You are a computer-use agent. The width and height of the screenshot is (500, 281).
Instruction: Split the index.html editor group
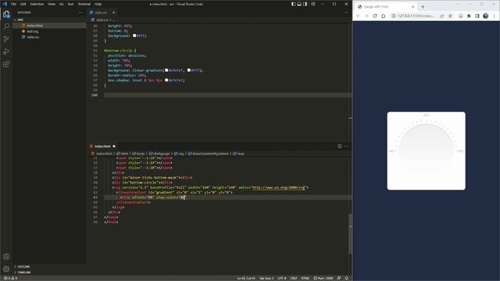tap(340, 146)
